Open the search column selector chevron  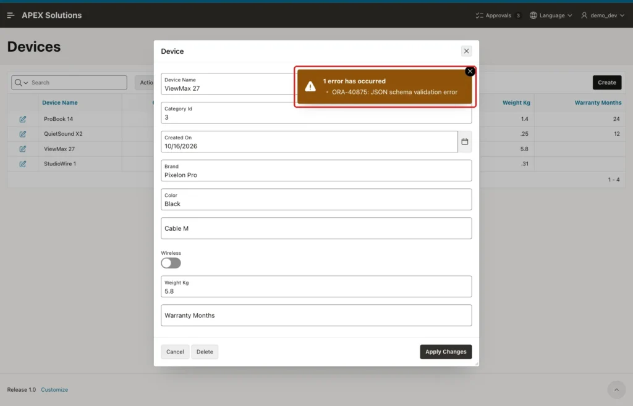(26, 83)
